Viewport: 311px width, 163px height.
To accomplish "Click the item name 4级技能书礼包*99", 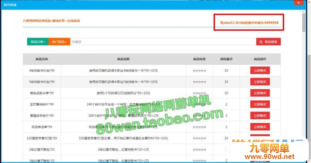I will pyautogui.click(x=41, y=71).
